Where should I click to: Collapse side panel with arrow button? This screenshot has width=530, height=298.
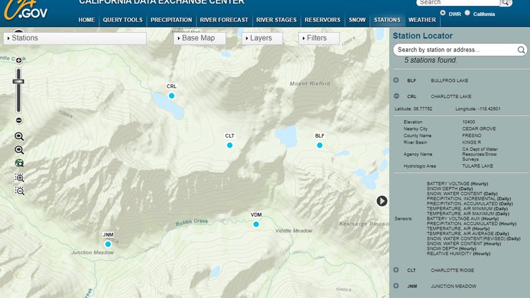click(382, 201)
